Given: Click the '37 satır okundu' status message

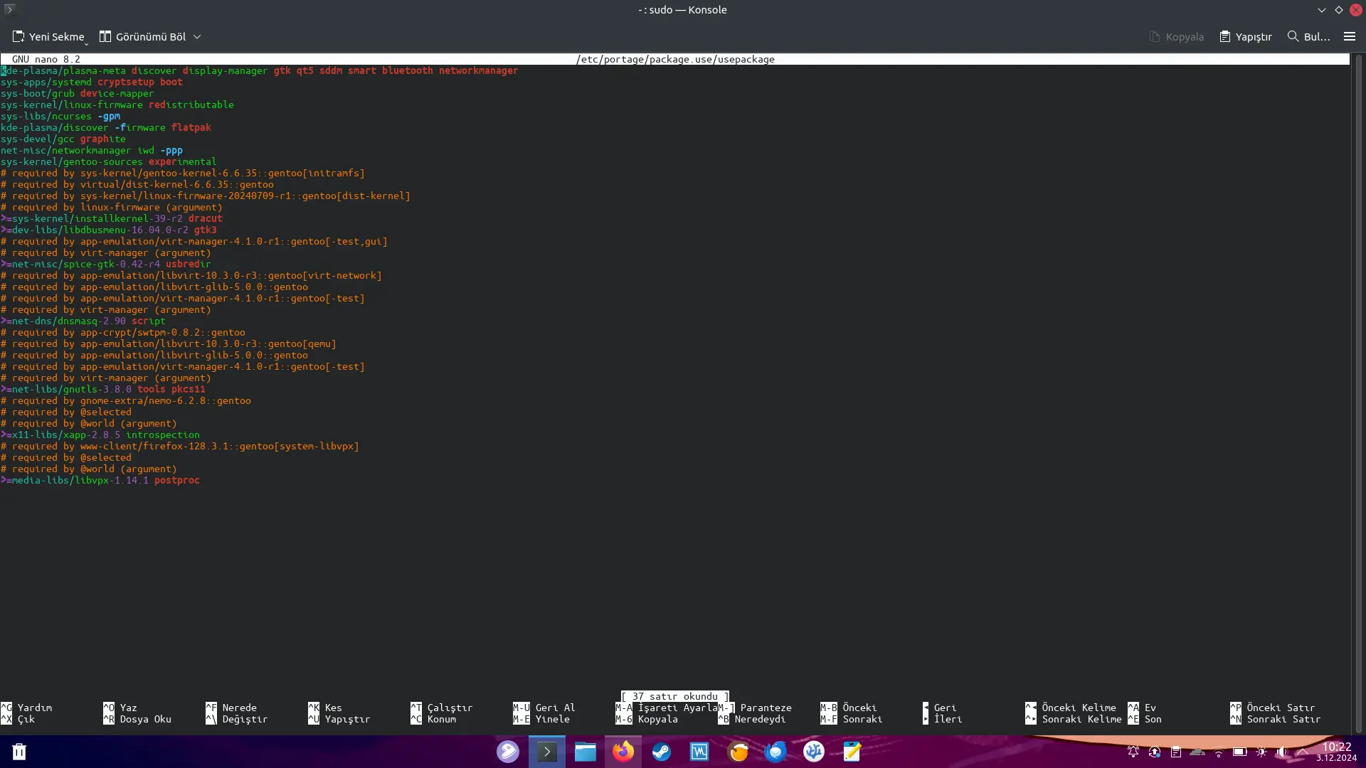Looking at the screenshot, I should click(x=675, y=696).
